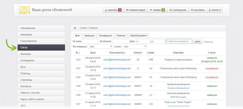
Task: Open SEO in sidebar
Action: (41, 106)
